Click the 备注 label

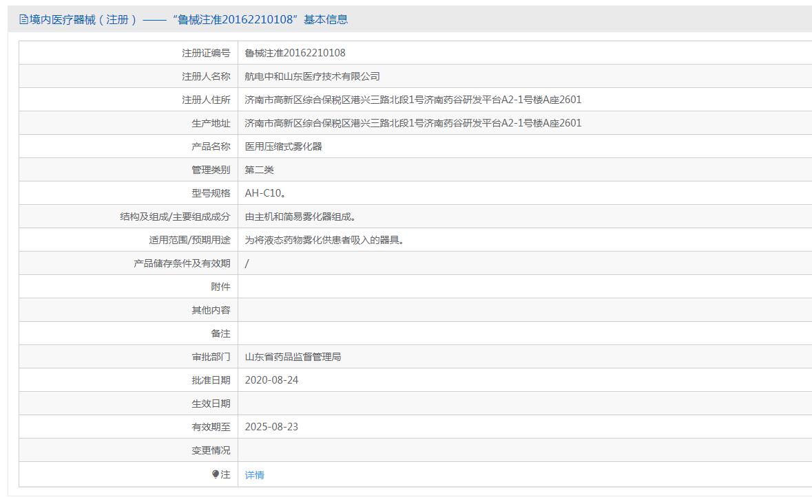(220, 333)
